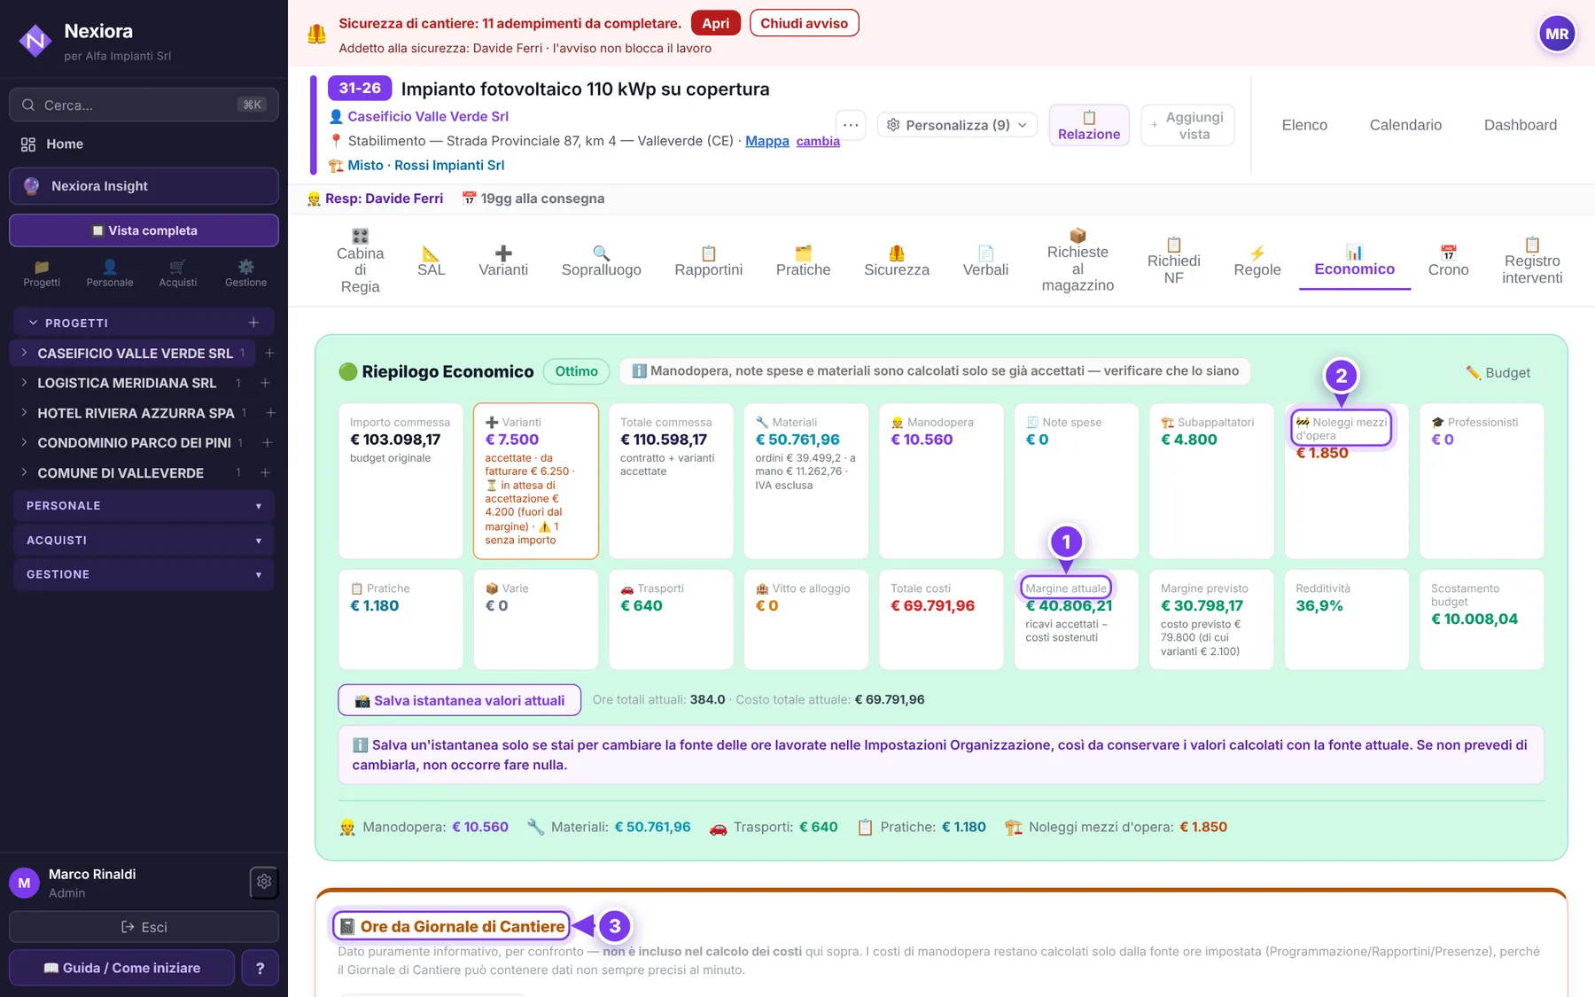This screenshot has height=997, width=1595.
Task: Dismiss banner with Chiudi avviso
Action: 804,23
